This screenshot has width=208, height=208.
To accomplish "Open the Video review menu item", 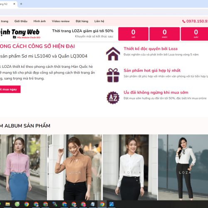I will pos(61,21).
